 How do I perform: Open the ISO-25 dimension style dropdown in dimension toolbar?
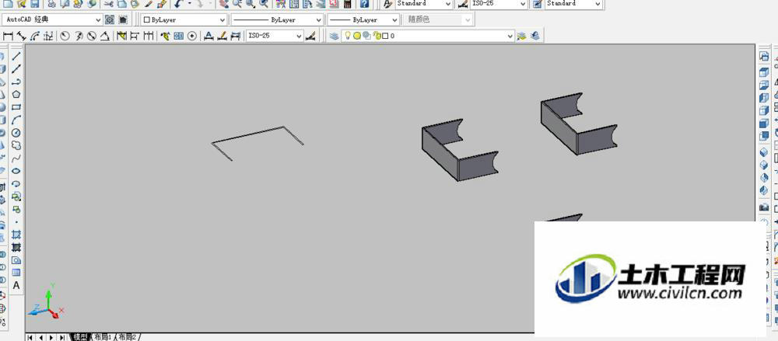(x=275, y=36)
